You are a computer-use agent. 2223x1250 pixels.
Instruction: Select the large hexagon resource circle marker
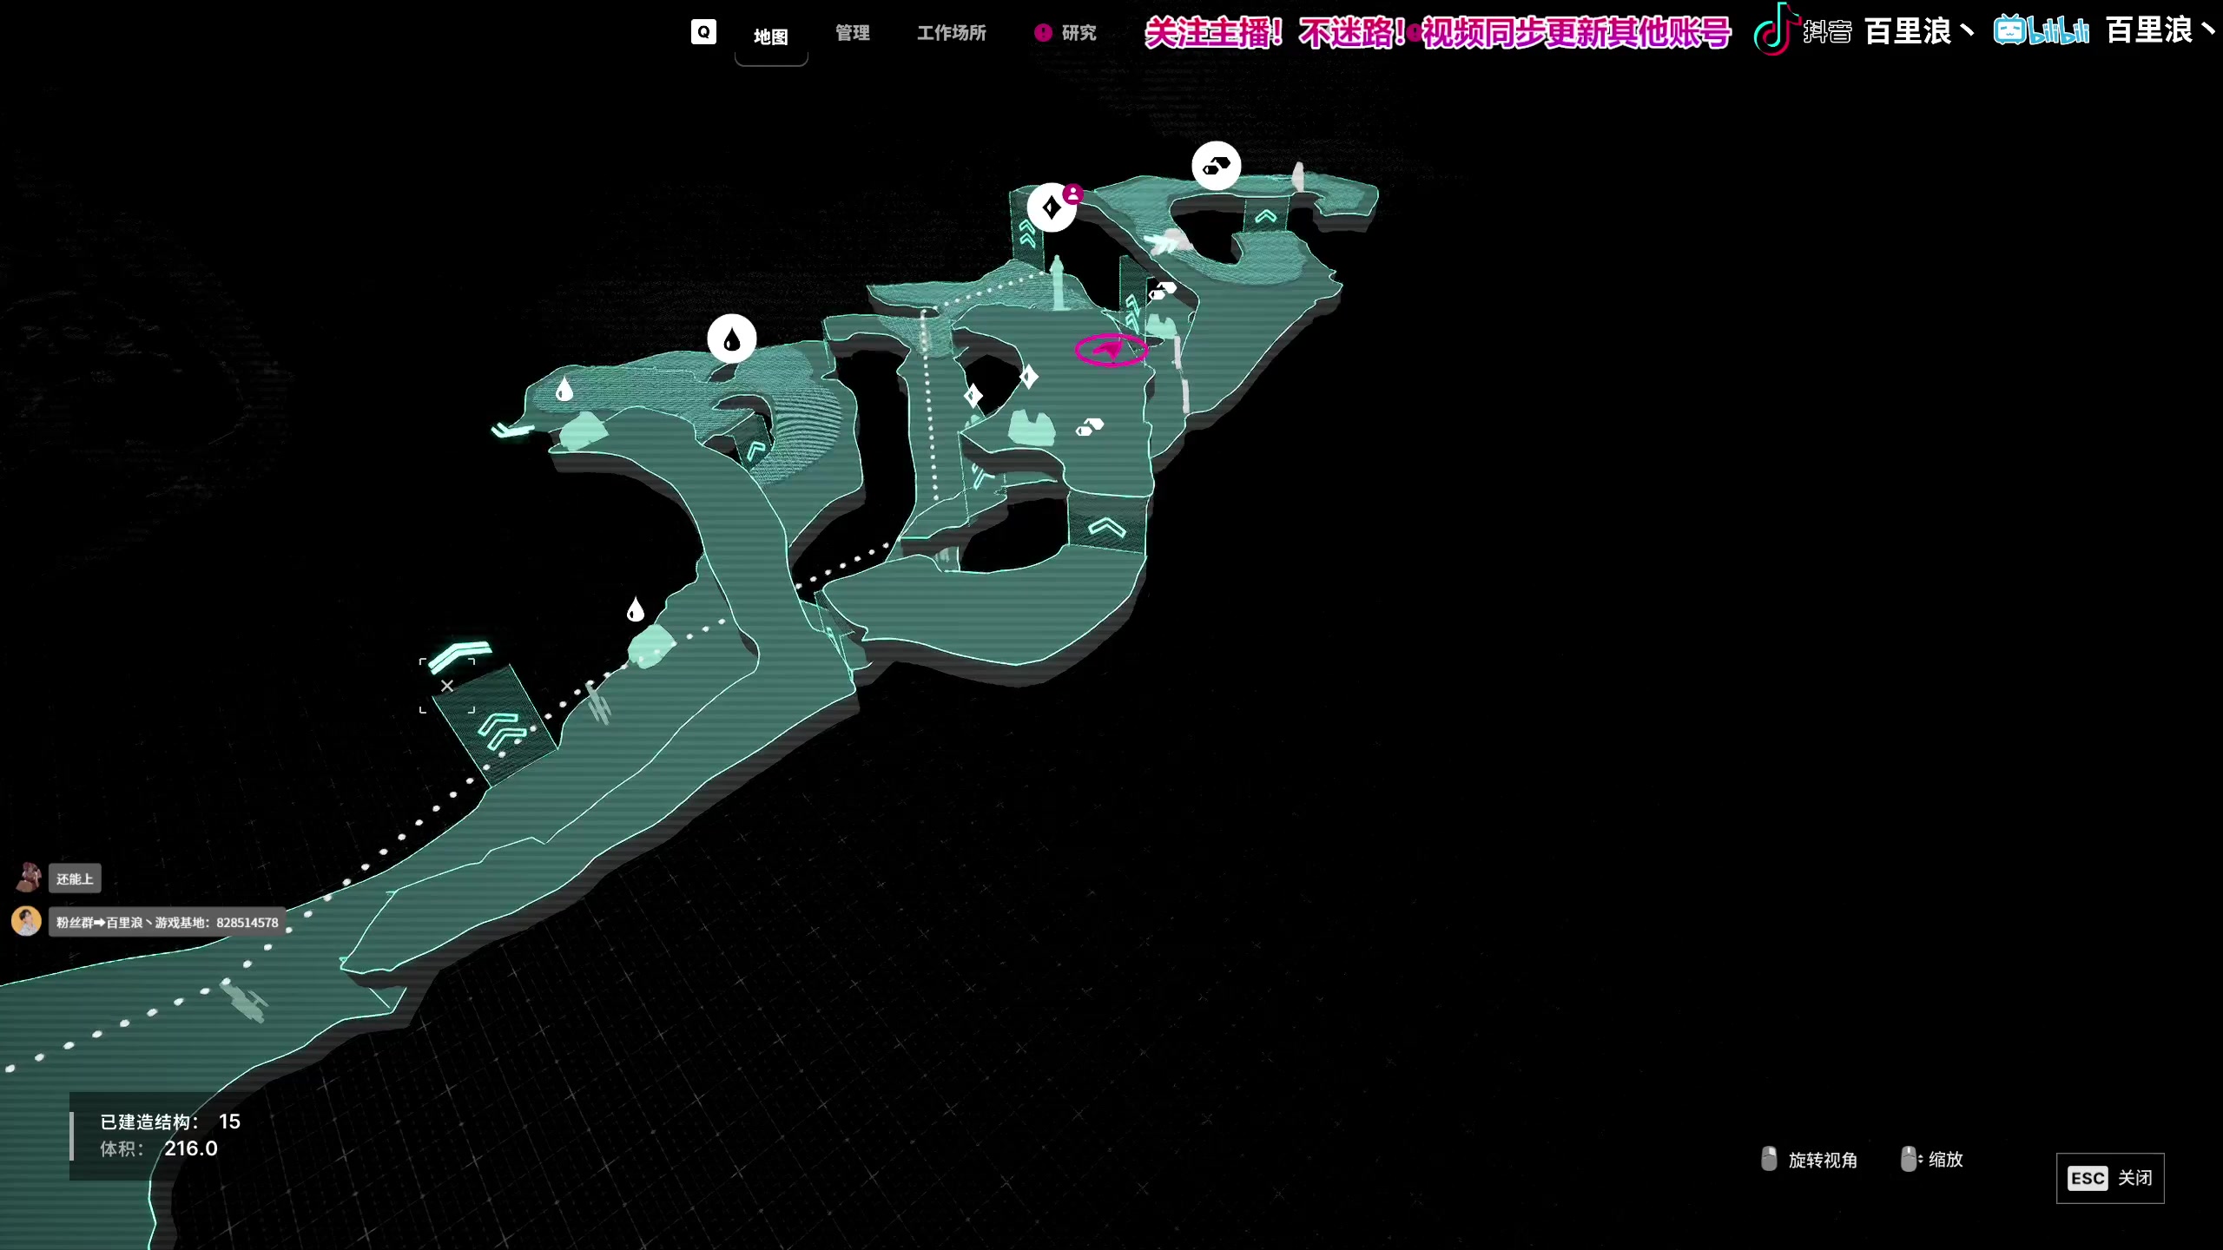click(x=1217, y=165)
